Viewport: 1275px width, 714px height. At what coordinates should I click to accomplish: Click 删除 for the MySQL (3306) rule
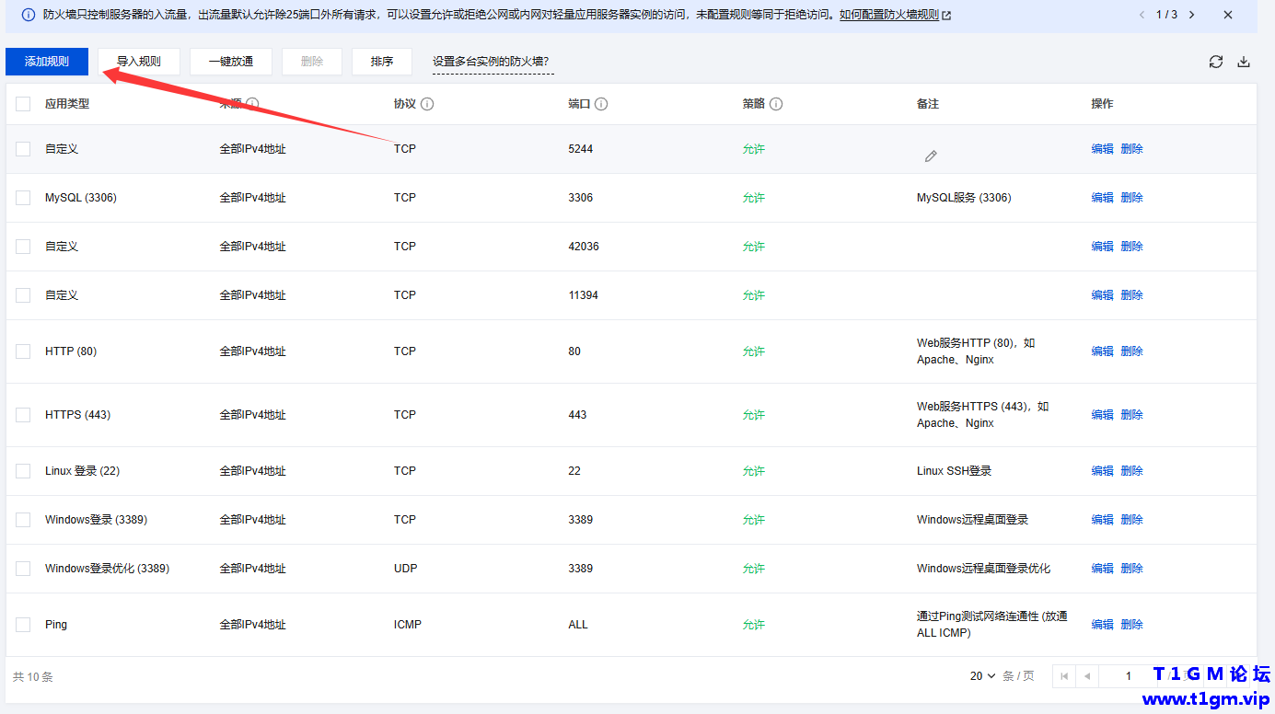(x=1131, y=198)
